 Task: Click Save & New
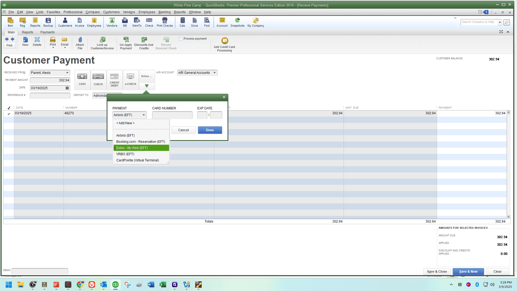click(469, 272)
